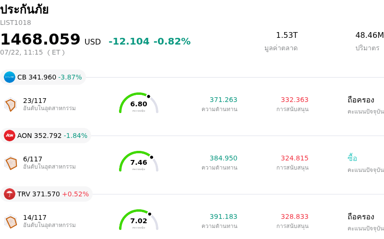Image resolution: width=384 pixels, height=239 pixels.
Task: Click the CB ถือครอง rating label
Action: pyautogui.click(x=361, y=100)
